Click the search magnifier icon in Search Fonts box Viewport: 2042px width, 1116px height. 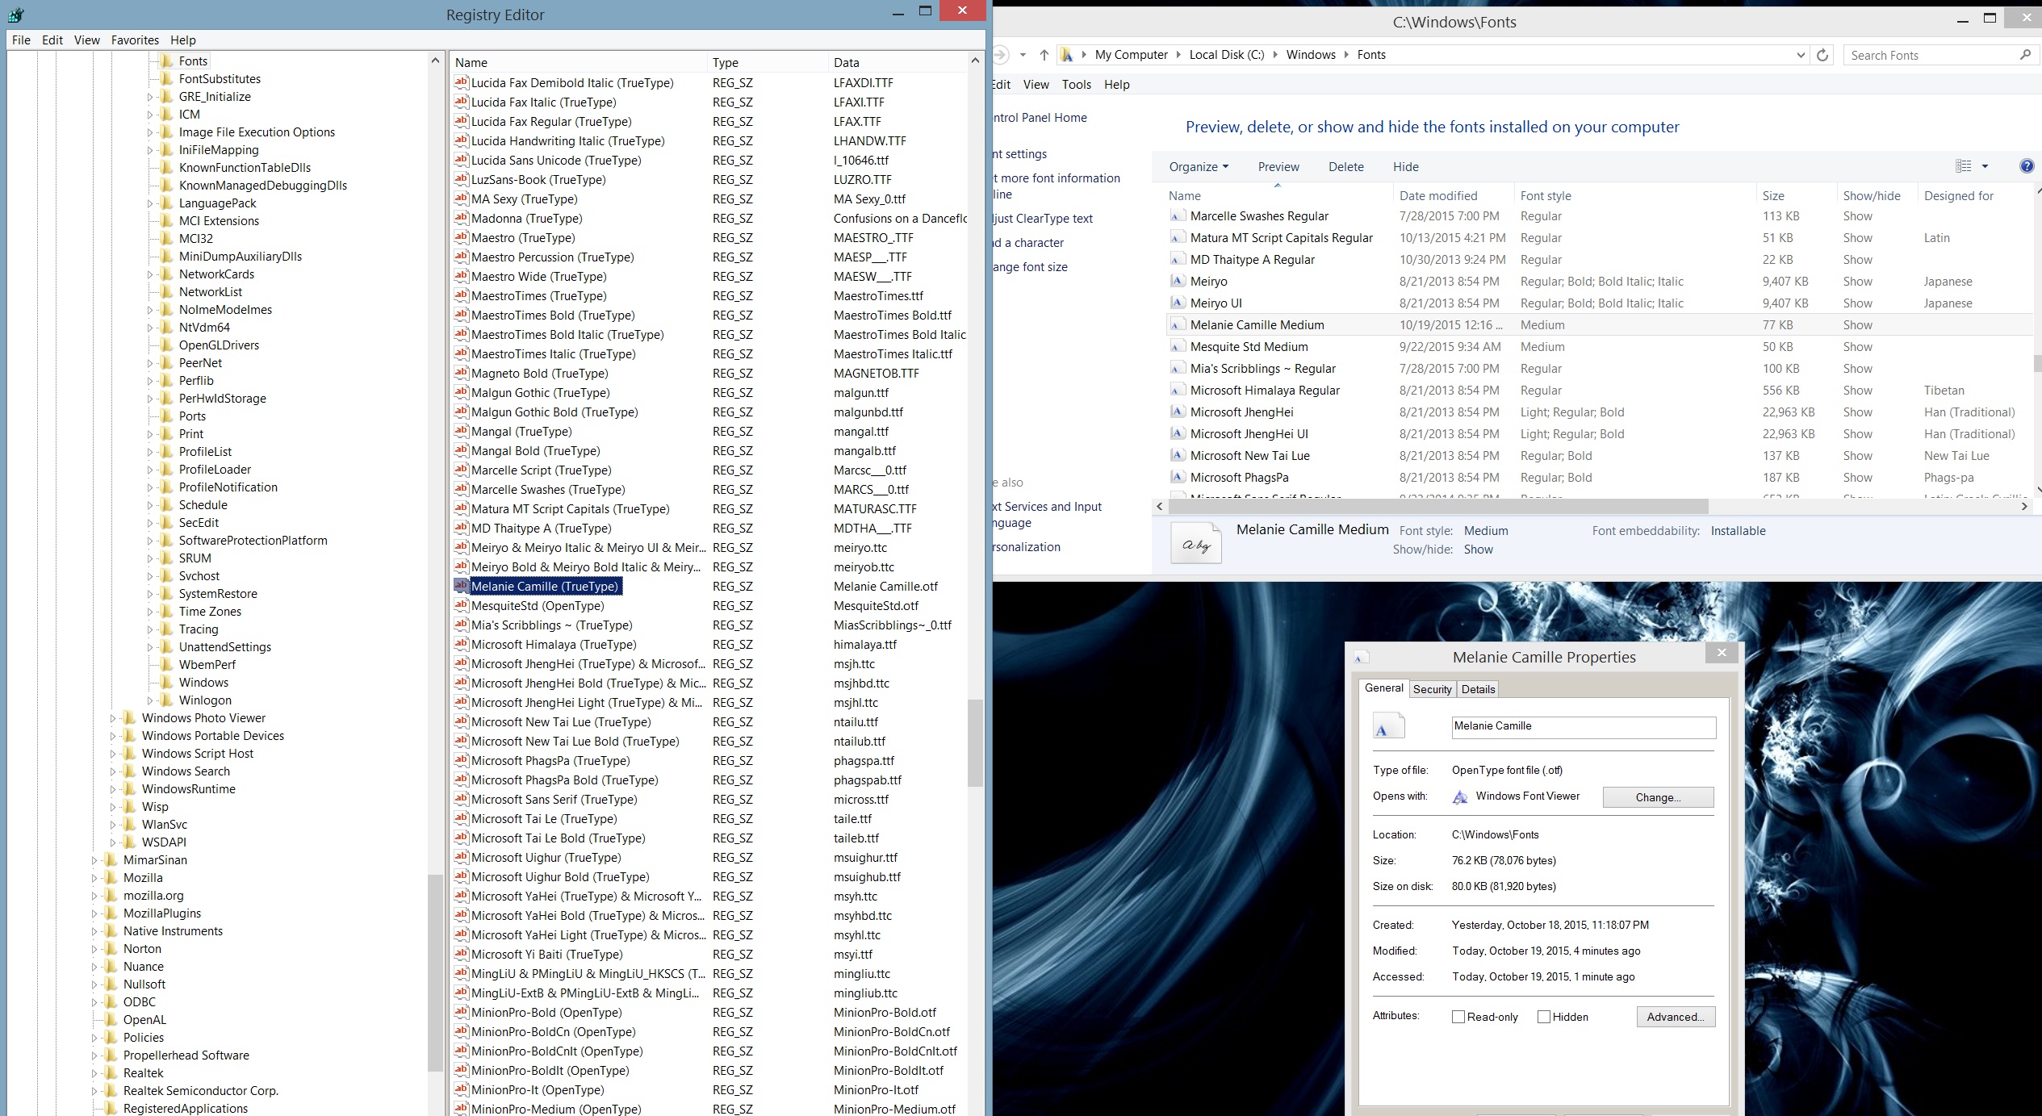(2025, 55)
